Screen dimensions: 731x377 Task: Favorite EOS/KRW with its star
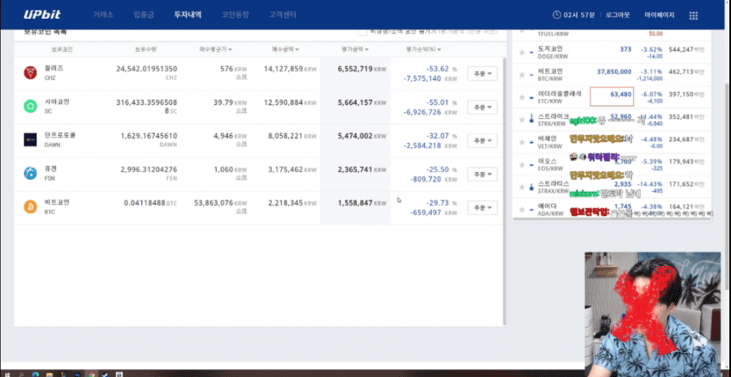pyautogui.click(x=522, y=164)
